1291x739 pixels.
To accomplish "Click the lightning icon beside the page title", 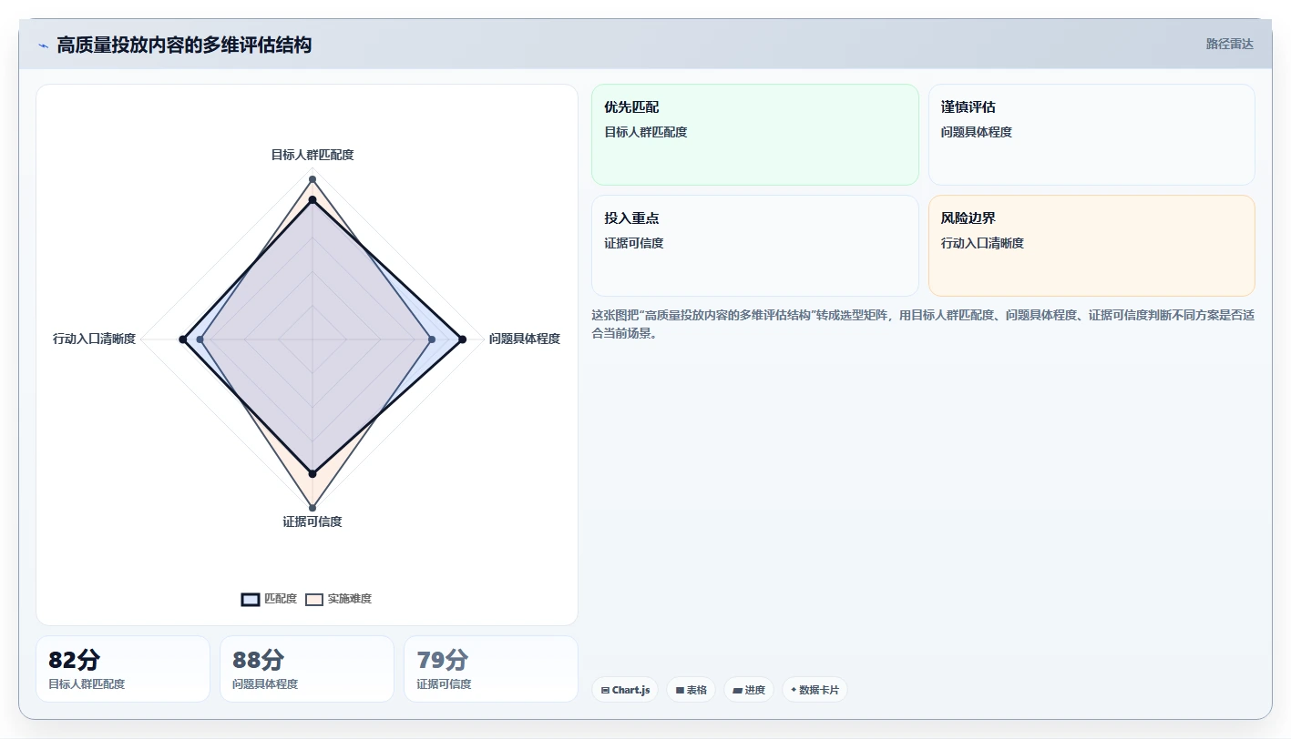I will coord(43,46).
